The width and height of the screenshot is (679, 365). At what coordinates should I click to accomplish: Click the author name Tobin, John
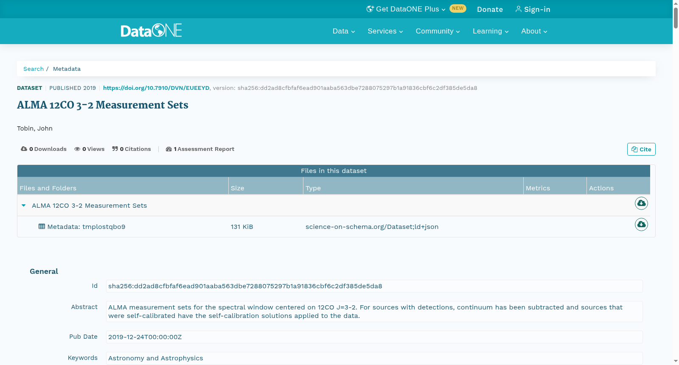pyautogui.click(x=35, y=128)
